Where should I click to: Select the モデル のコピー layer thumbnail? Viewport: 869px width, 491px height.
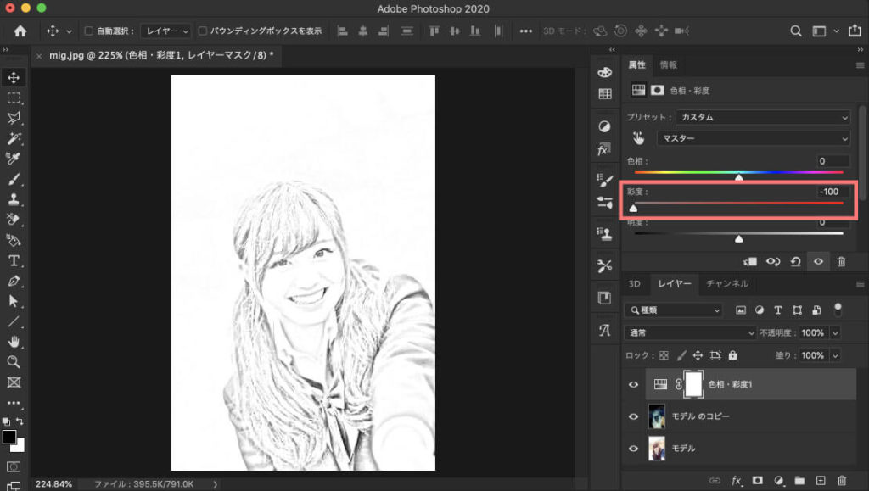tap(657, 416)
